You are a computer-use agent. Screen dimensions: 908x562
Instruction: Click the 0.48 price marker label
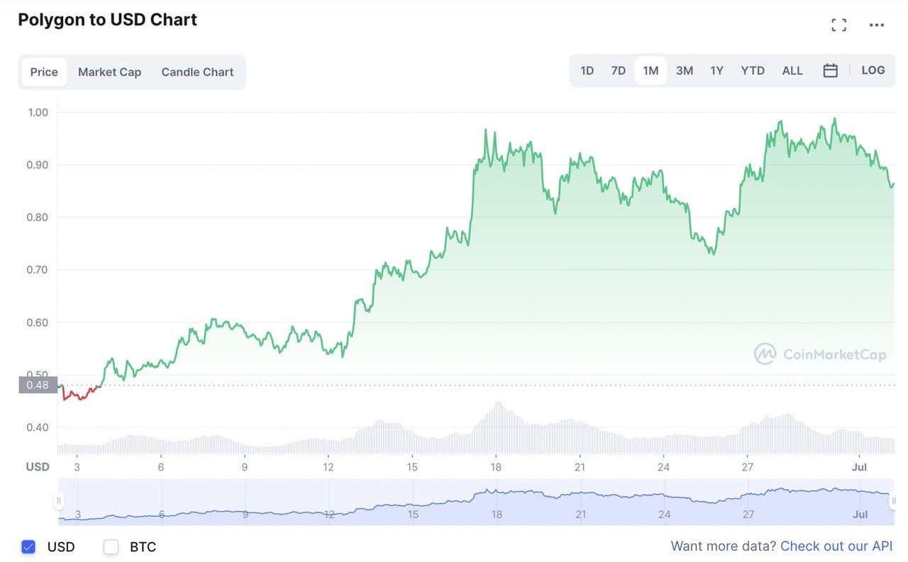tap(38, 385)
